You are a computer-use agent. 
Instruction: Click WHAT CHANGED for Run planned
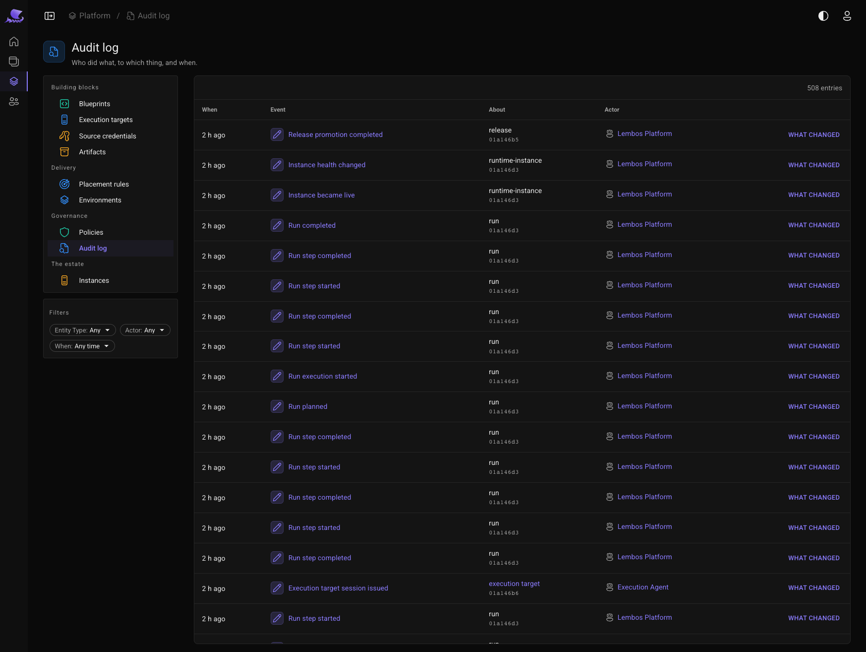[x=814, y=406]
